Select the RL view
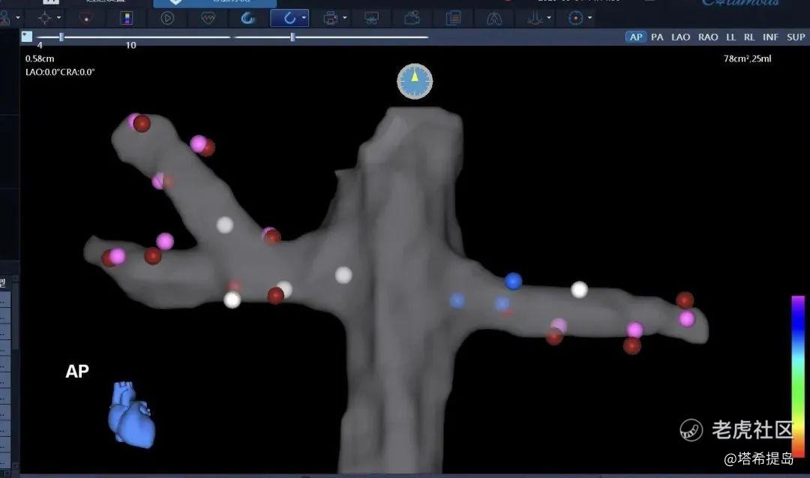 coord(749,37)
